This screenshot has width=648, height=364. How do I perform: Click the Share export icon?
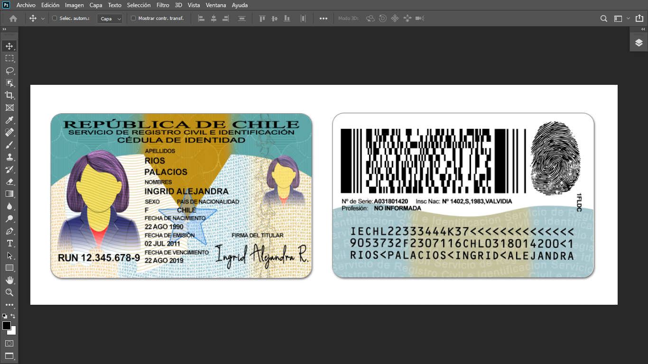639,18
